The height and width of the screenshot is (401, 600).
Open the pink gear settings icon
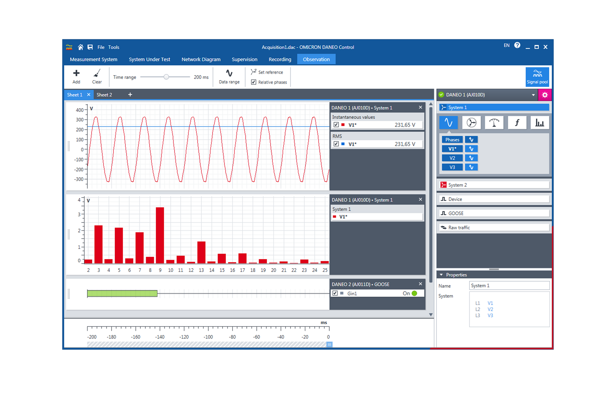click(x=545, y=95)
